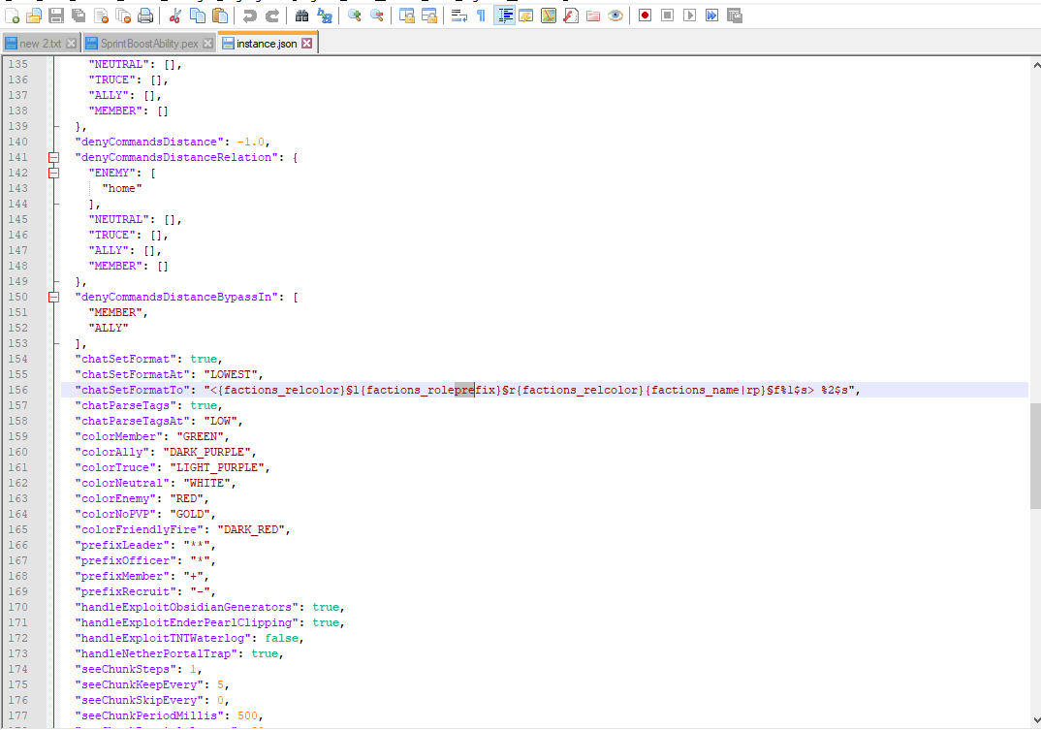Zoom out with the magnifier minus icon
Viewport: 1041px width, 730px height.
point(376,16)
